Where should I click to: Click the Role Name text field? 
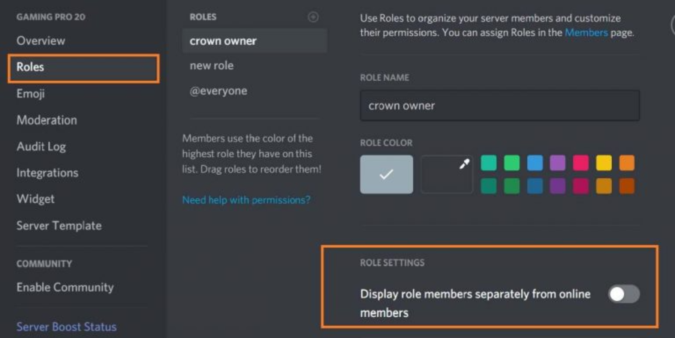[500, 106]
